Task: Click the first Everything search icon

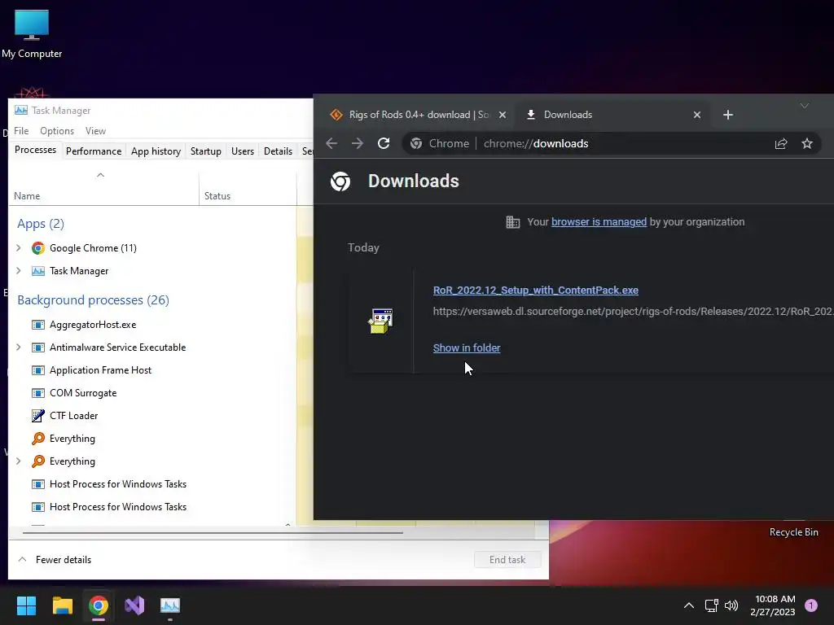Action: (x=37, y=439)
